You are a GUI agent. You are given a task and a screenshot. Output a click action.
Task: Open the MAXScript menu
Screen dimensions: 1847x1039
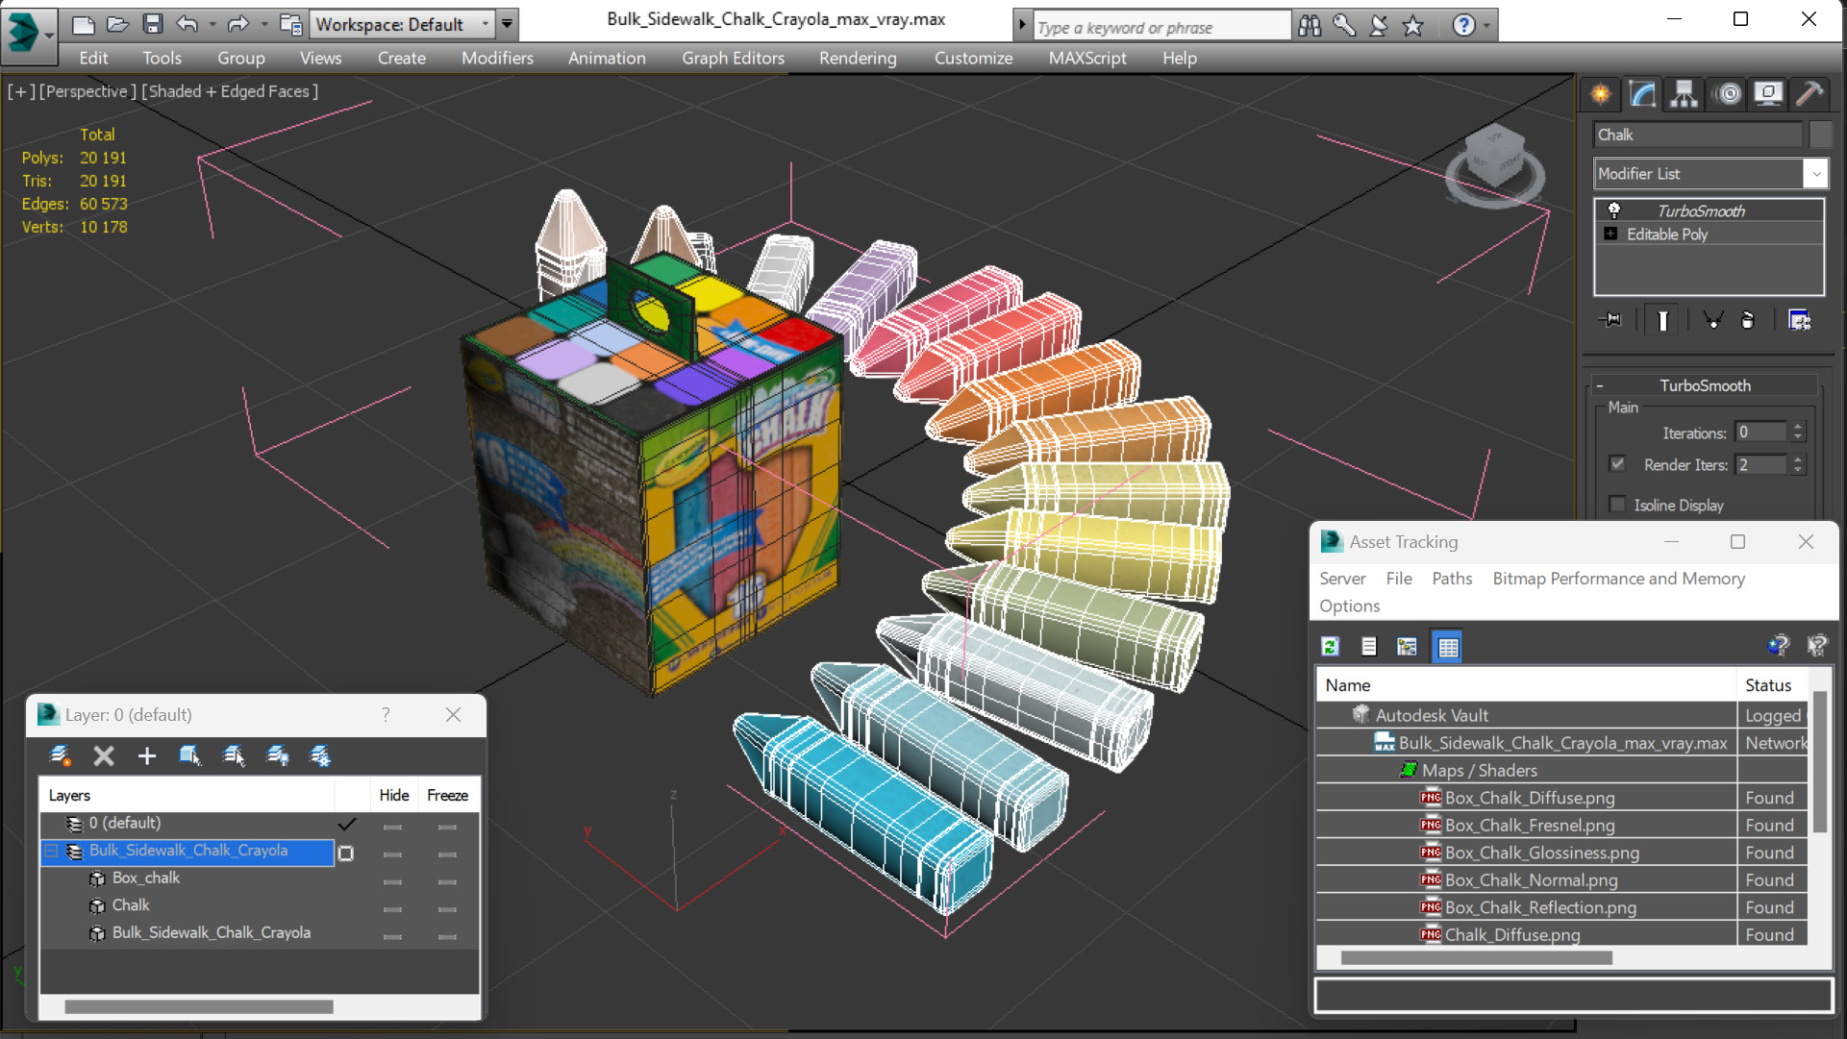pos(1087,58)
